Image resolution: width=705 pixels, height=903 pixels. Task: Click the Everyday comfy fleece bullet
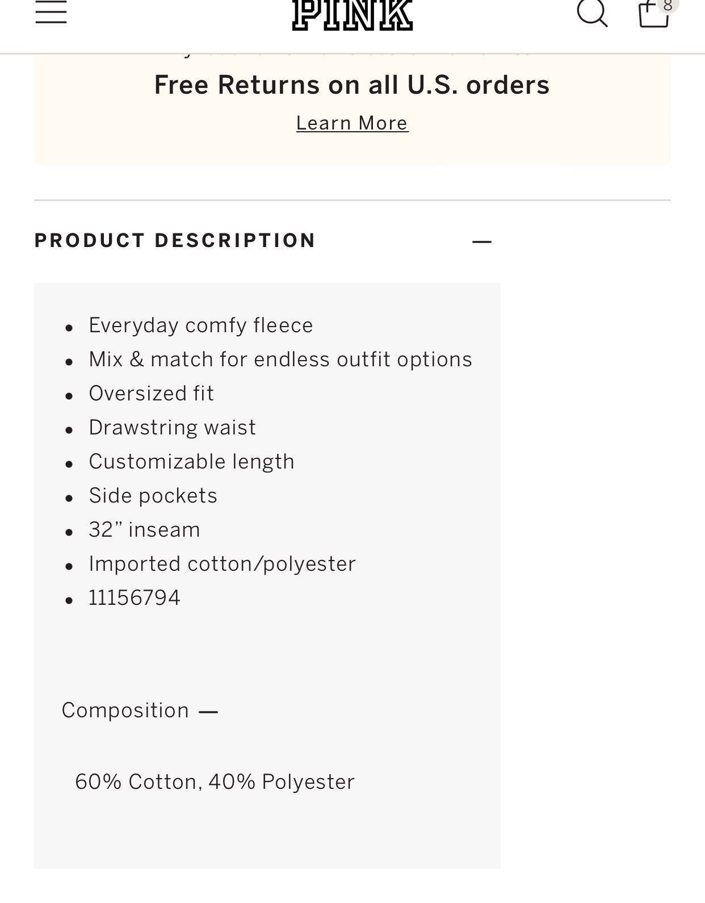(201, 325)
